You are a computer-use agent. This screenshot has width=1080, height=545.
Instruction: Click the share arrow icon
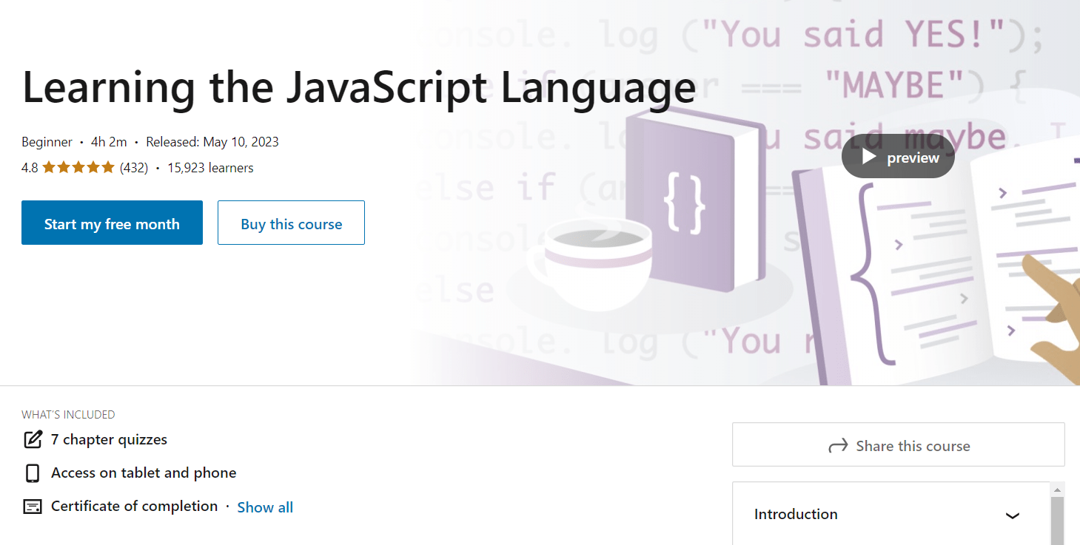tap(837, 445)
